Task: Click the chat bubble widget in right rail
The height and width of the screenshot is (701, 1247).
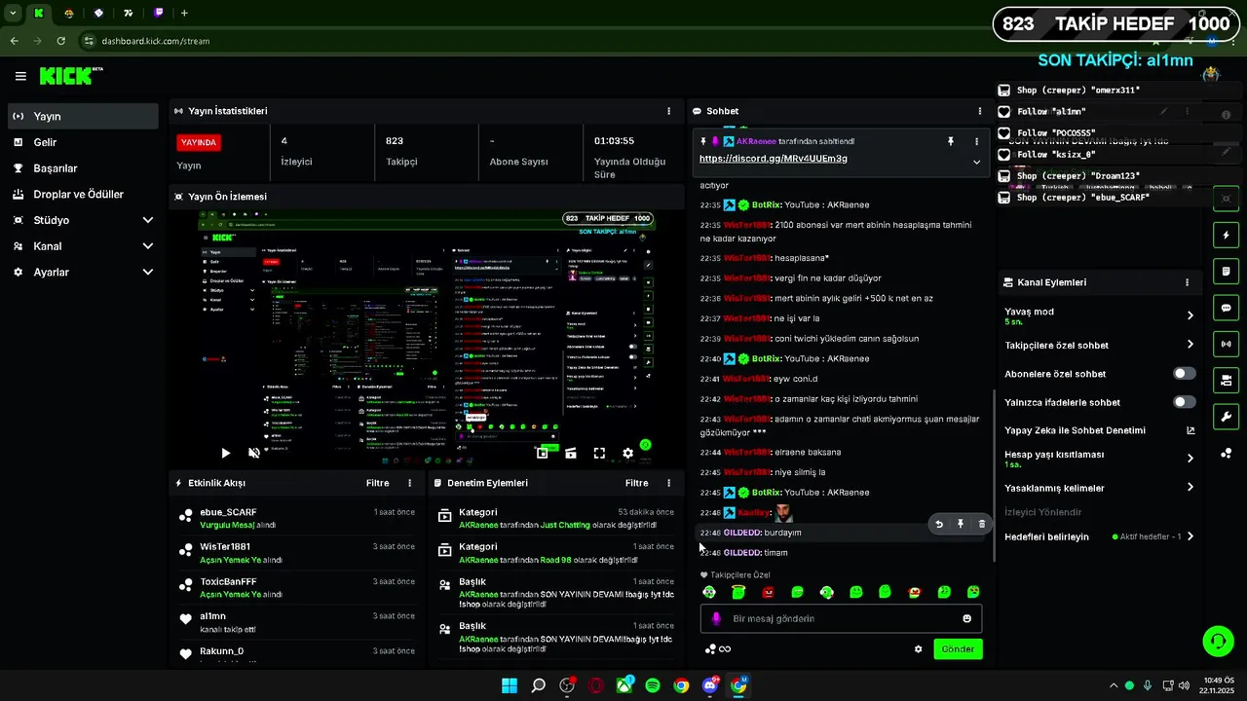Action: (1226, 308)
